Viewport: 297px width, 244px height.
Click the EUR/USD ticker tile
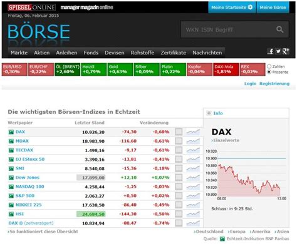click(14, 69)
